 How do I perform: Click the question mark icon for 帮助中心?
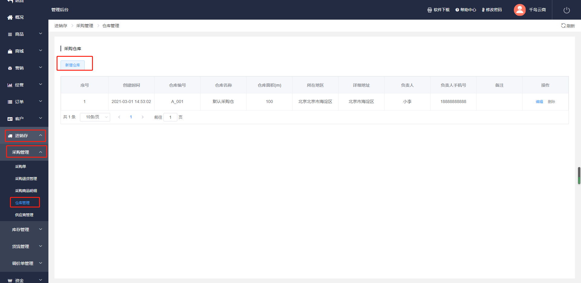(457, 10)
